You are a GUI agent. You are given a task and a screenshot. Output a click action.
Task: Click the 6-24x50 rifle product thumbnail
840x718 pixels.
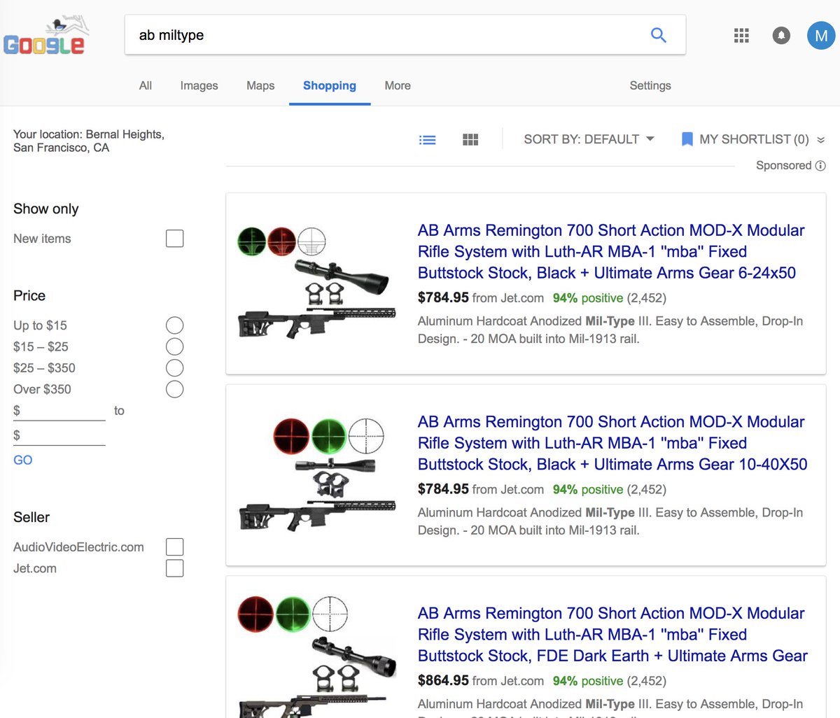[x=317, y=283]
